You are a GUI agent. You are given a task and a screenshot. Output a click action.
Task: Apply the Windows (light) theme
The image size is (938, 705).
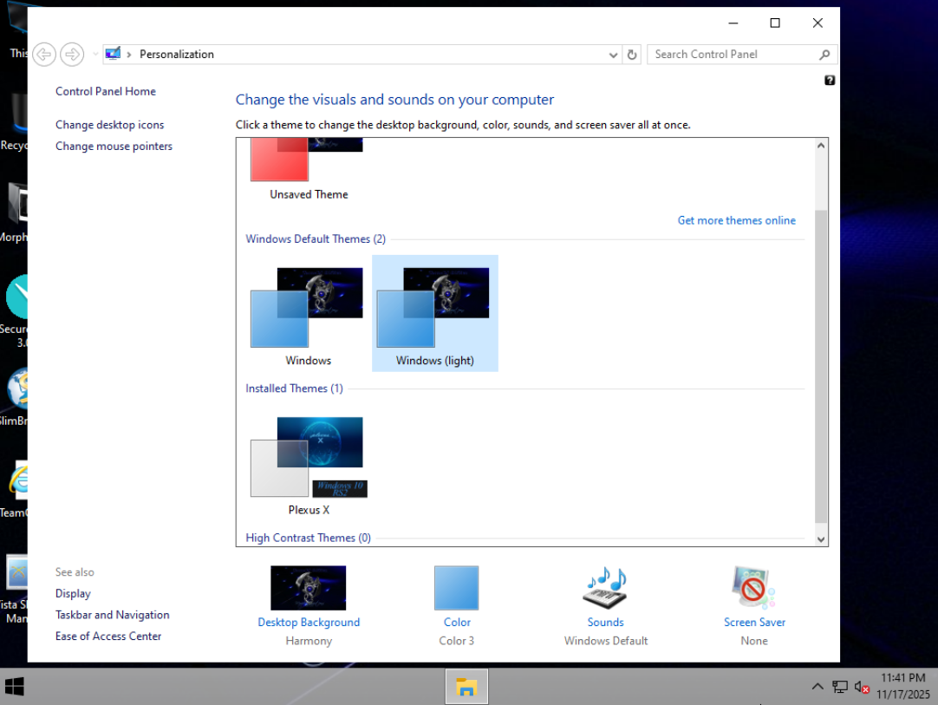[x=435, y=314]
